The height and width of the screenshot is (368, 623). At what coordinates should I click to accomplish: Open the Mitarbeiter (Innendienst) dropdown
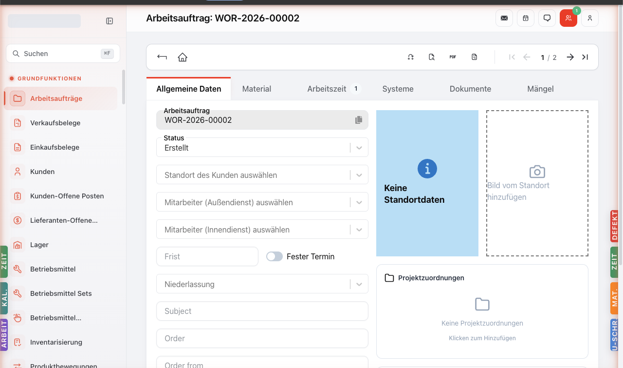coord(262,229)
